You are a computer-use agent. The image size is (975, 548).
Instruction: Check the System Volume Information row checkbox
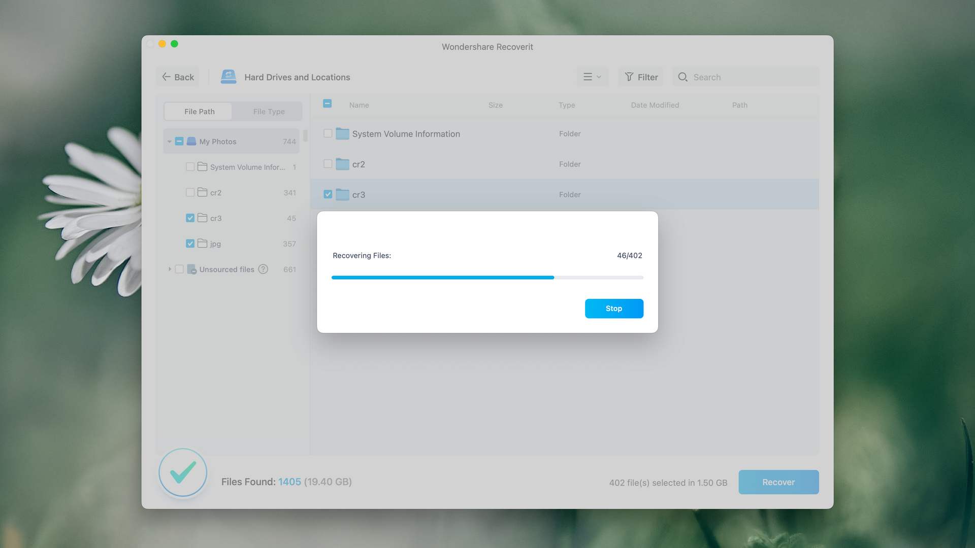(328, 133)
